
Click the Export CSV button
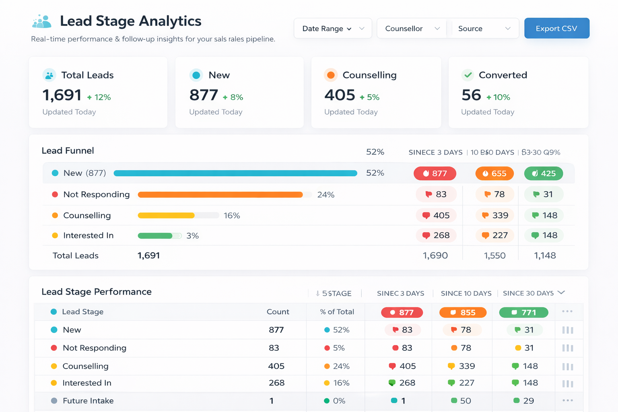point(556,29)
